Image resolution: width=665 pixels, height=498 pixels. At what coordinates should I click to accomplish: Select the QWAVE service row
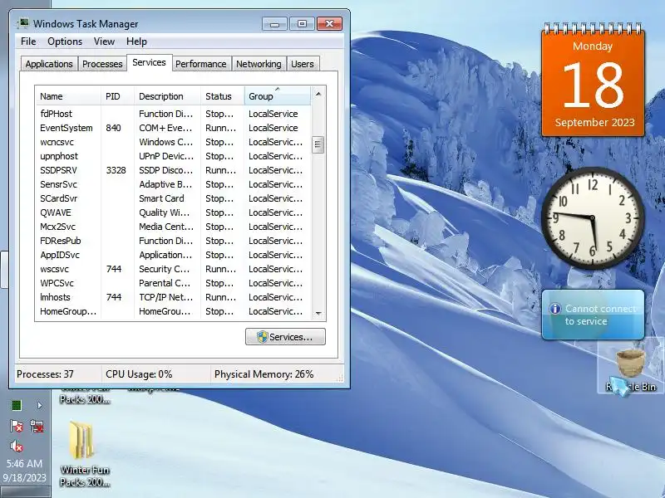(x=174, y=212)
